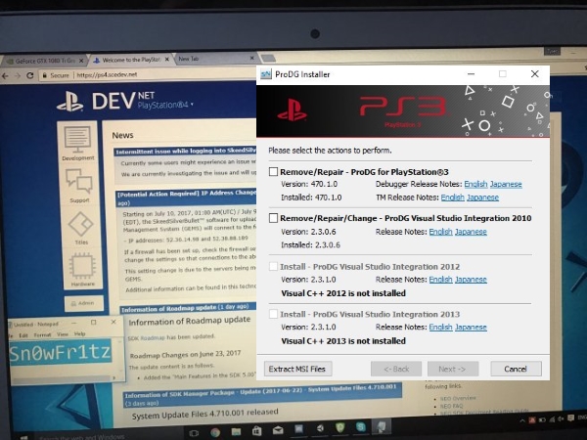This screenshot has height=440, width=587.
Task: Click the browser forward arrow
Action: pyautogui.click(x=18, y=76)
